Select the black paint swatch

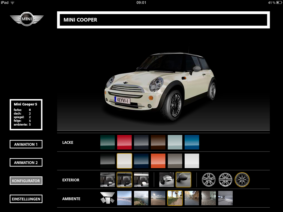(108, 161)
